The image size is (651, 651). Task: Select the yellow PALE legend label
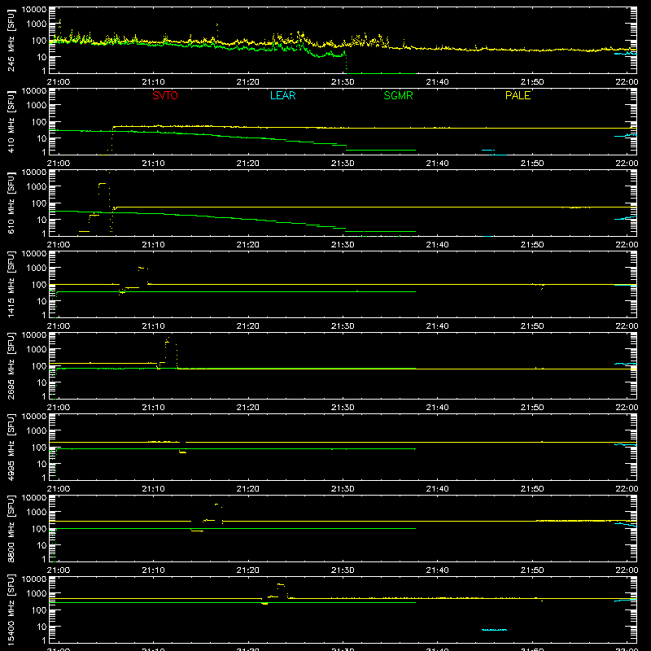click(518, 95)
